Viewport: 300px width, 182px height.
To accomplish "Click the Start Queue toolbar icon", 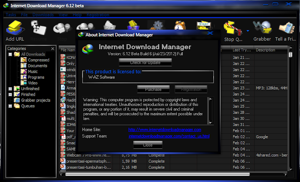I will click(204, 25).
